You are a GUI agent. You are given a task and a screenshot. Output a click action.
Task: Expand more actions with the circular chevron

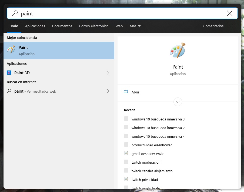pyautogui.click(x=178, y=102)
